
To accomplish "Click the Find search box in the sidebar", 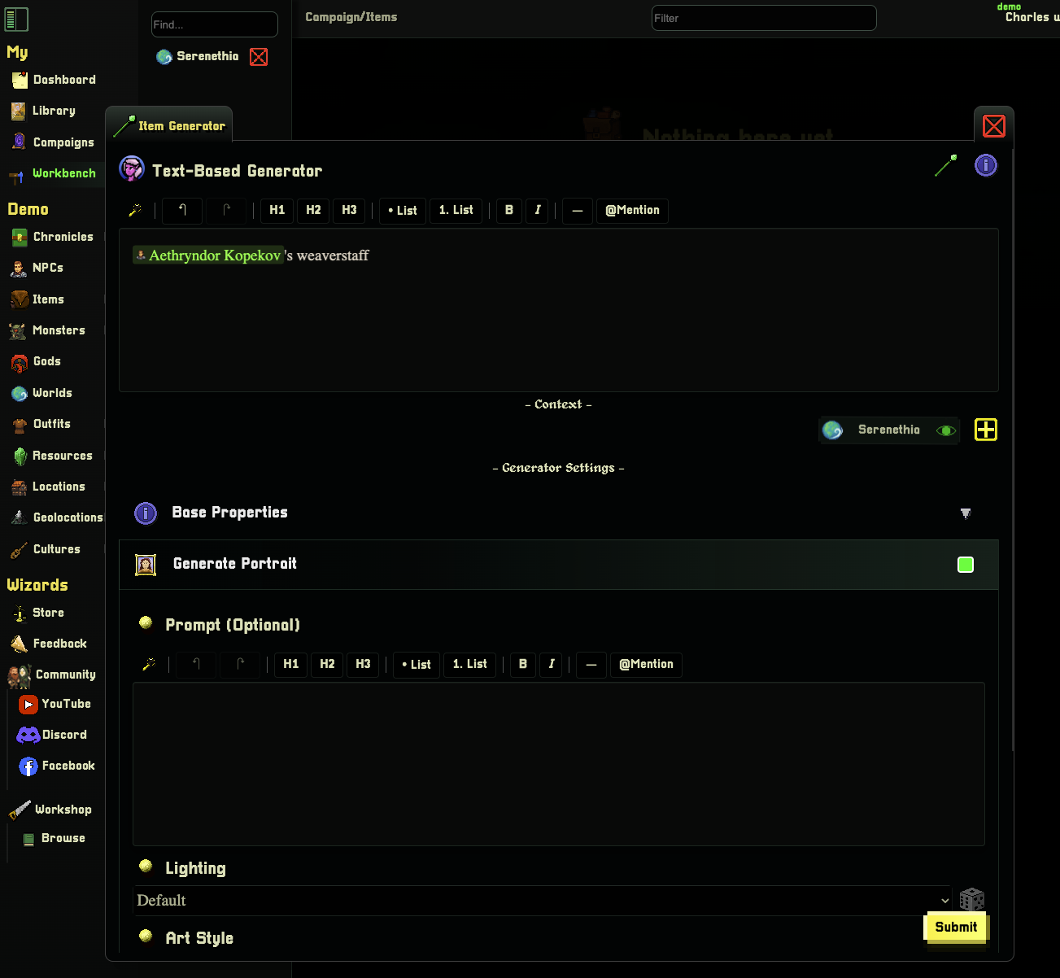I will pyautogui.click(x=214, y=24).
